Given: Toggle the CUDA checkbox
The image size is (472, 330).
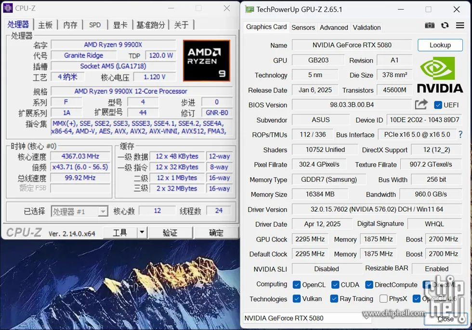Looking at the screenshot, I should click(335, 285).
